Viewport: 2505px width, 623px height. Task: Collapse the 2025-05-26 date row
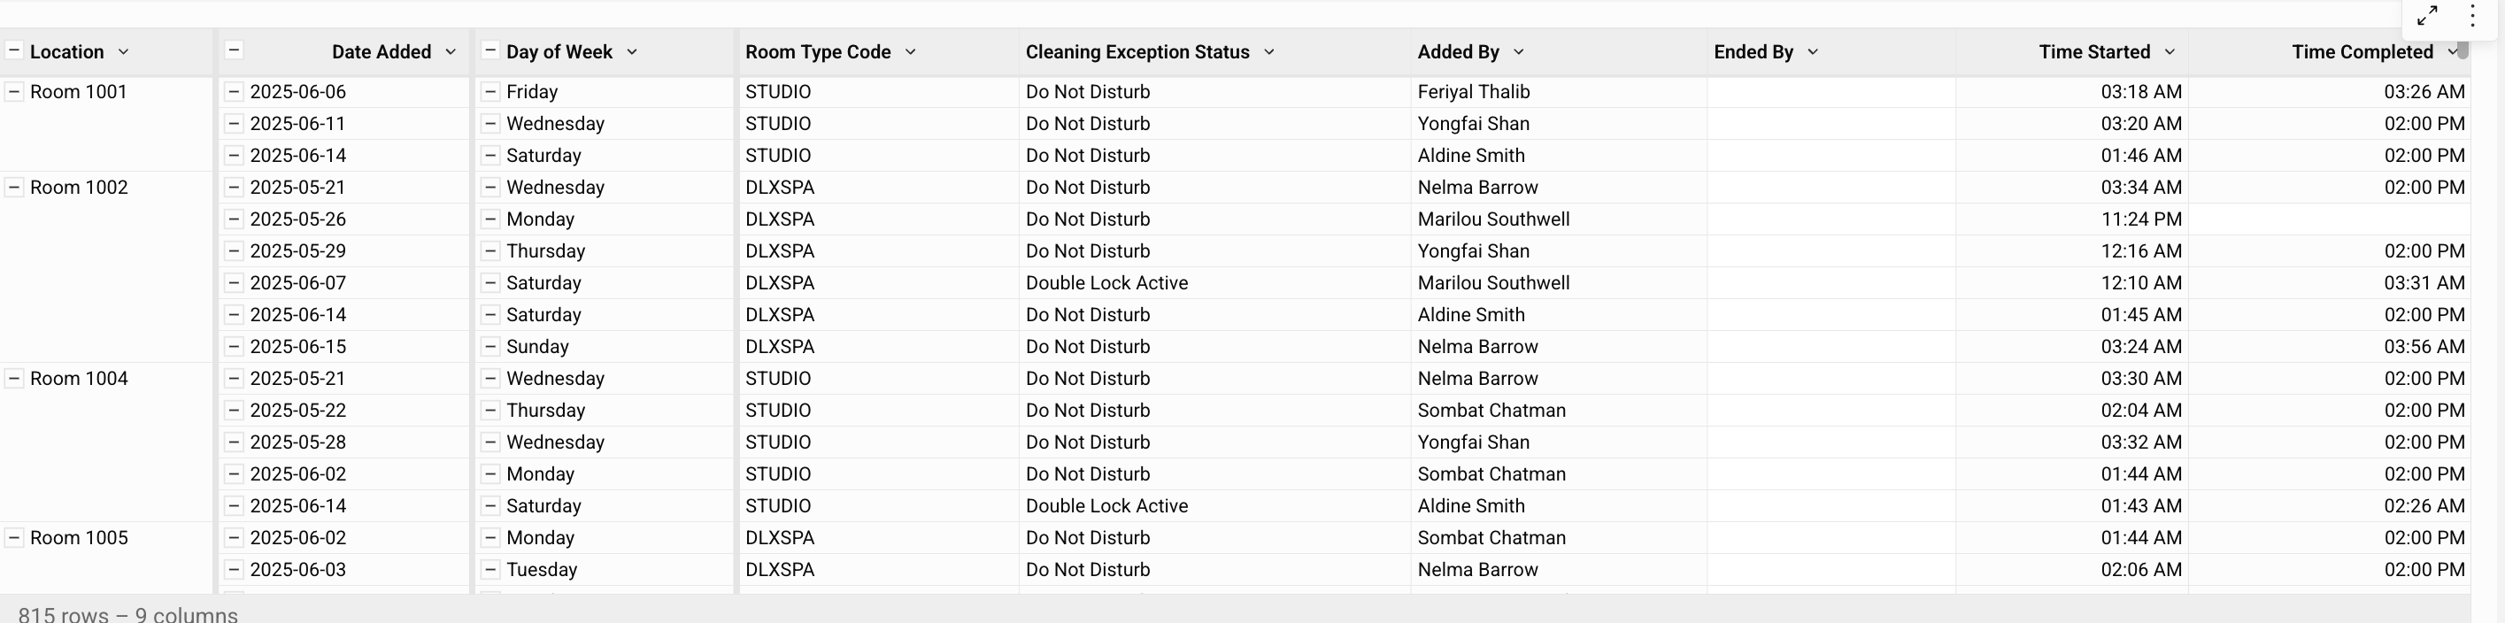click(234, 219)
